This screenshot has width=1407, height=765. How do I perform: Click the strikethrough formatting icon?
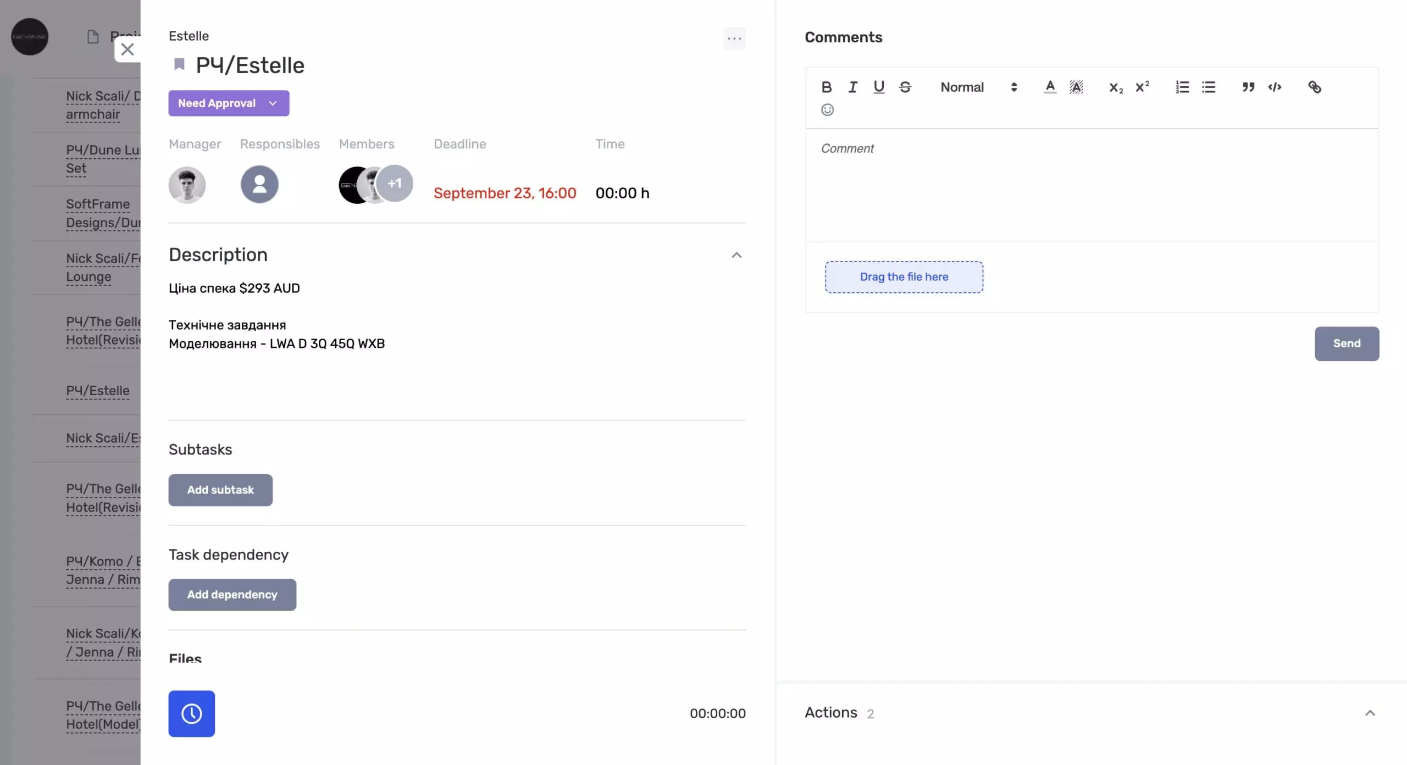[905, 87]
